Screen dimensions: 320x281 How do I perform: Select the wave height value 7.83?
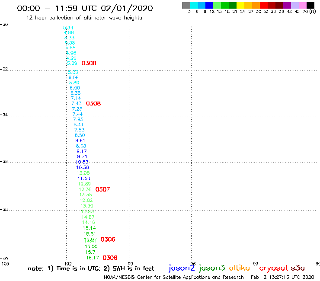coord(80,130)
